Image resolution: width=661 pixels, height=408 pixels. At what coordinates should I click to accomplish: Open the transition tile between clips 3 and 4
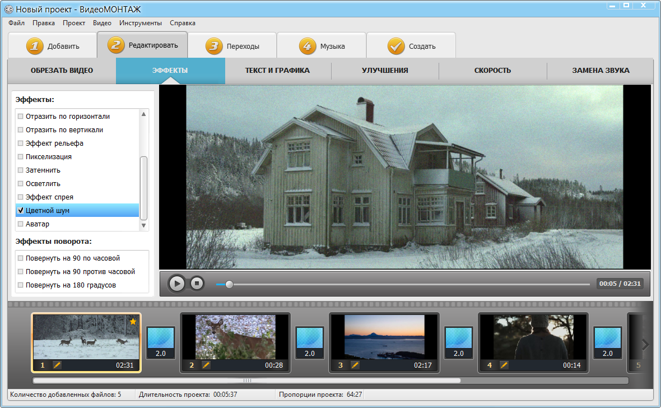pyautogui.click(x=459, y=342)
